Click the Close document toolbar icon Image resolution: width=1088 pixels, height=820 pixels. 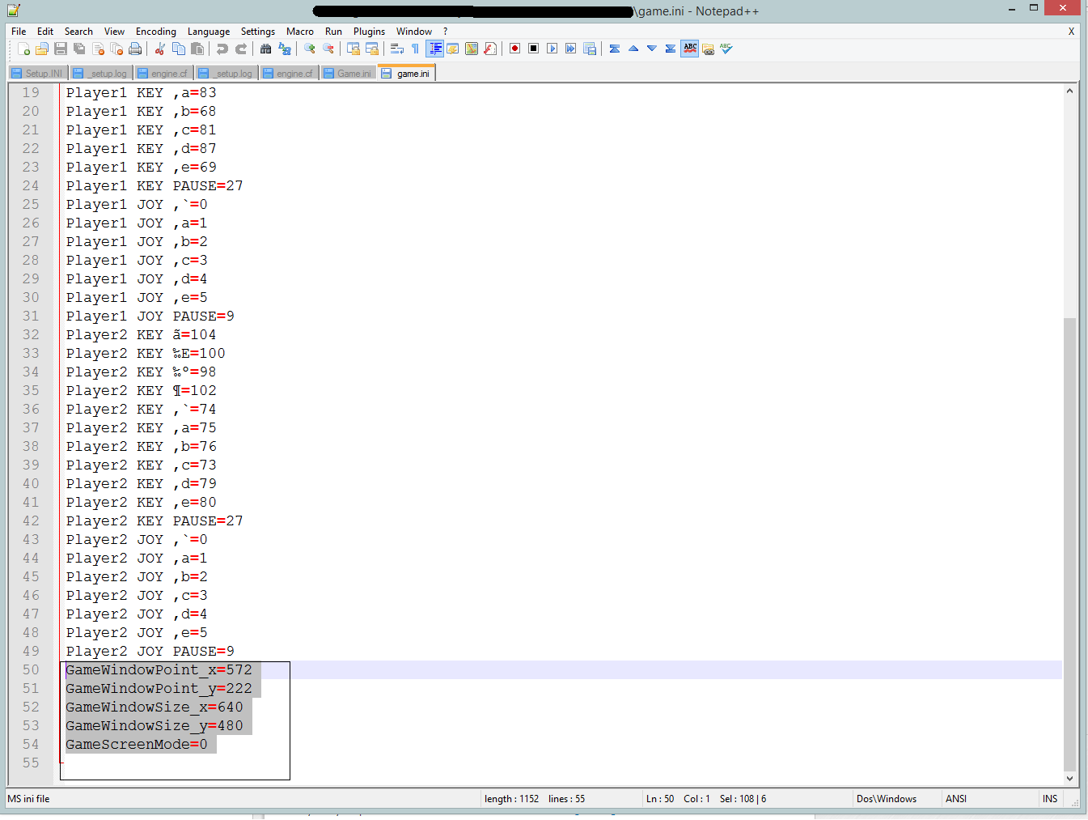coord(98,49)
